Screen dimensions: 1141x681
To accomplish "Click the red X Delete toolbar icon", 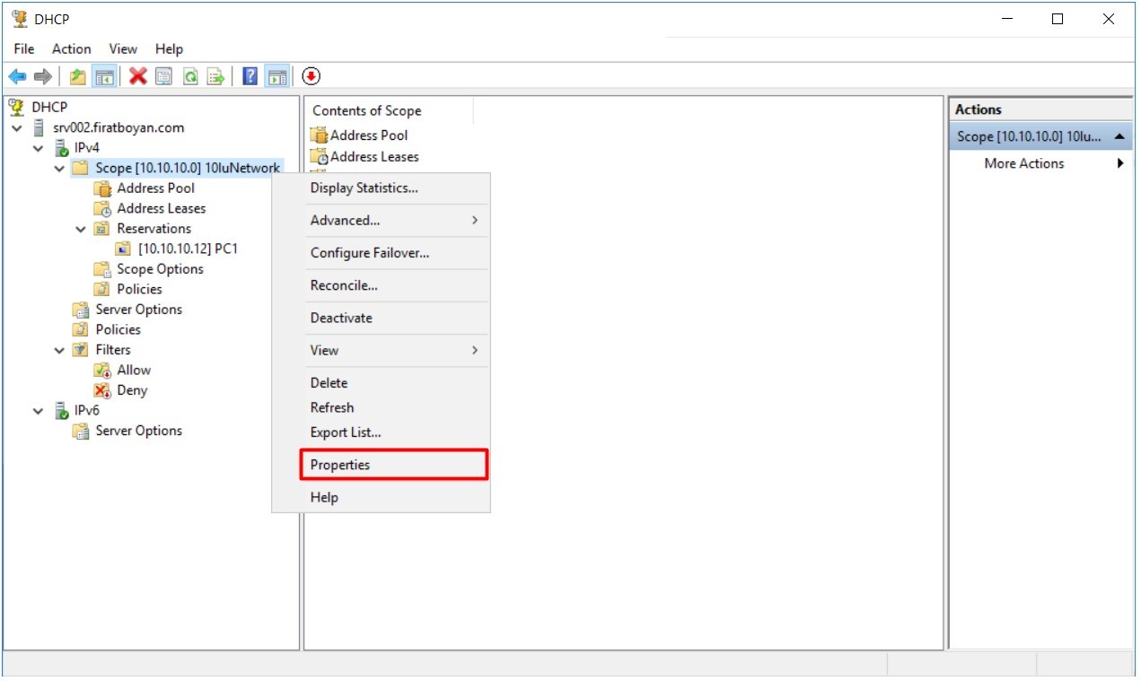I will [x=137, y=77].
